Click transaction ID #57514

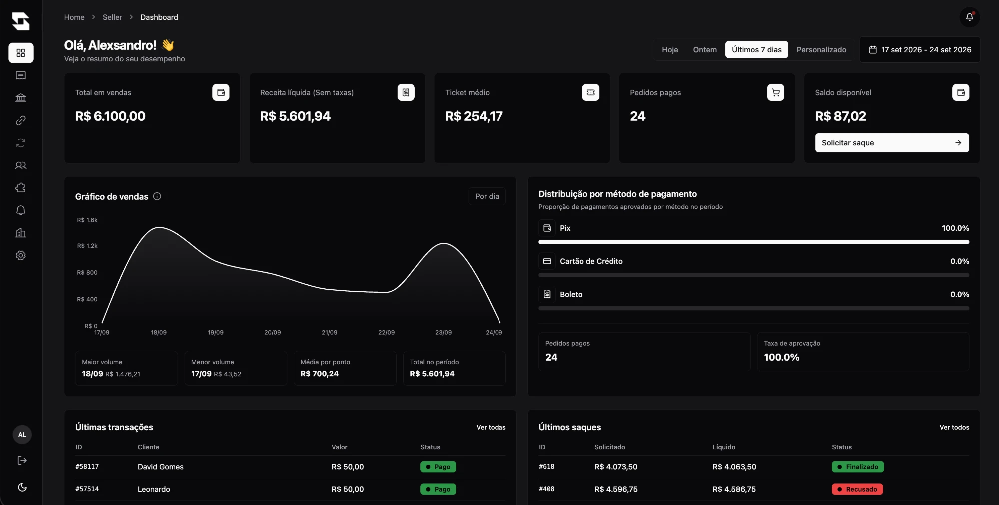87,489
